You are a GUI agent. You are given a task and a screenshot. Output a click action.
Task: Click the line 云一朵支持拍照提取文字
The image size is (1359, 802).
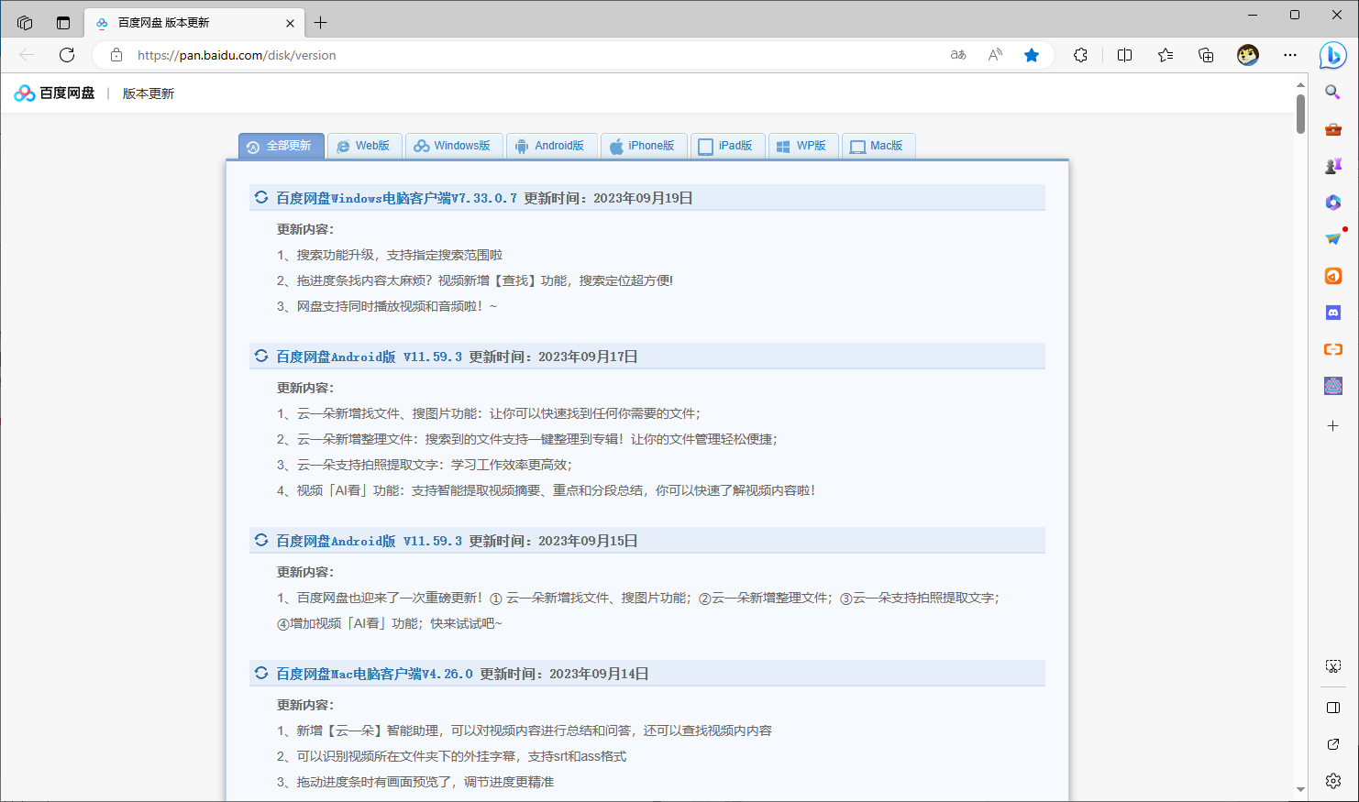coord(425,465)
